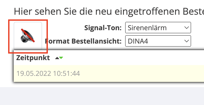Toggle notification sound via speaker icon
204x105 pixels.
[28, 36]
